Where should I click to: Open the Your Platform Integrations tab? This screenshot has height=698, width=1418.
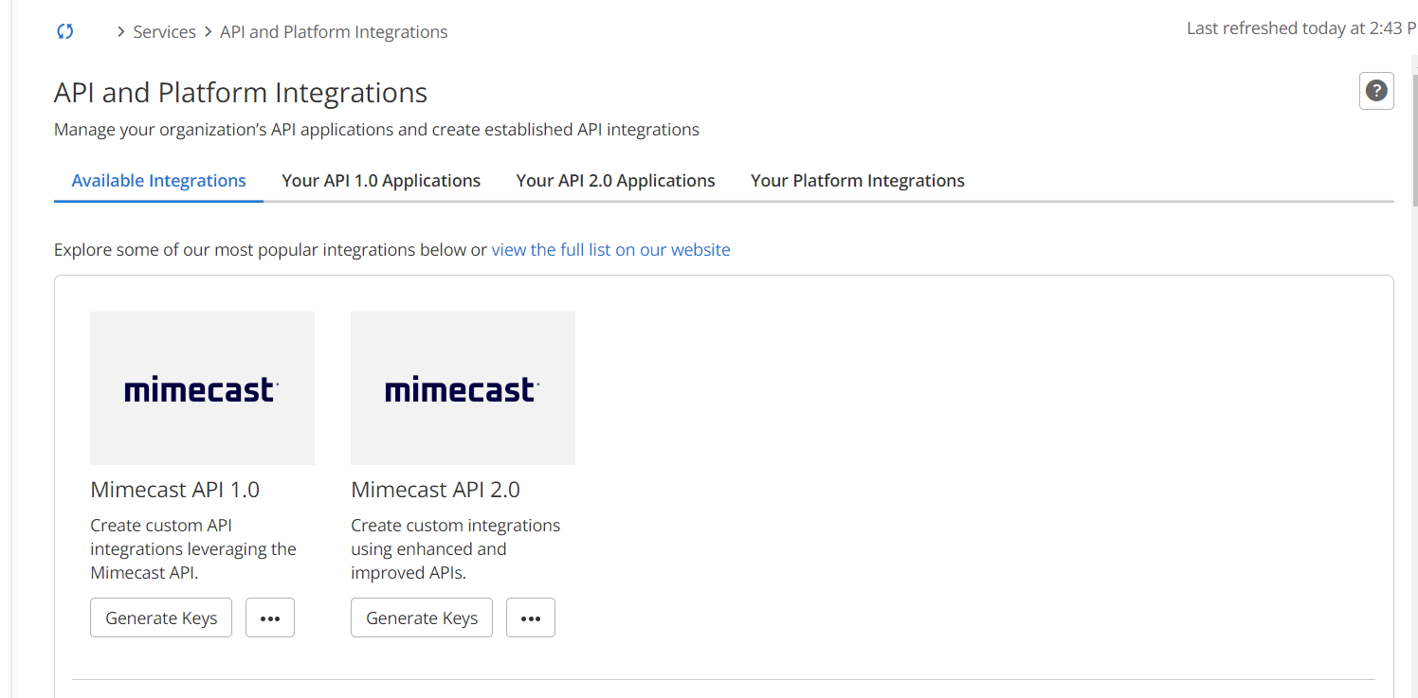pos(857,181)
